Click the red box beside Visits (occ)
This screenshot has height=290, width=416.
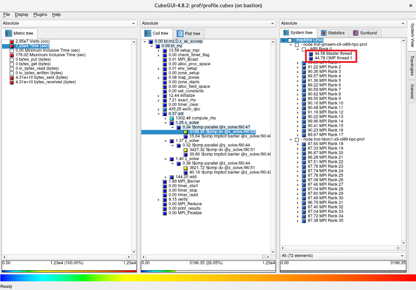click(x=12, y=42)
